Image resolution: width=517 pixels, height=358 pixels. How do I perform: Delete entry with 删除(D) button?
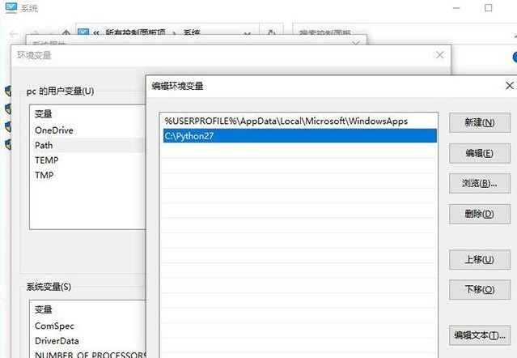[479, 214]
